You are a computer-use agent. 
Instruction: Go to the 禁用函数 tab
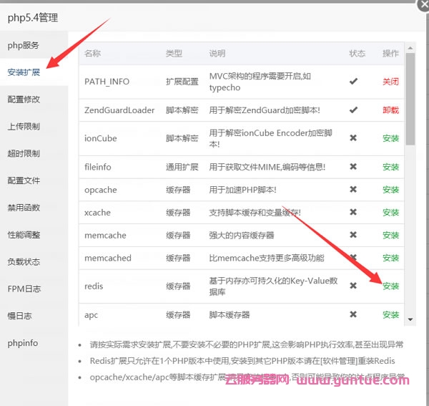(x=24, y=208)
